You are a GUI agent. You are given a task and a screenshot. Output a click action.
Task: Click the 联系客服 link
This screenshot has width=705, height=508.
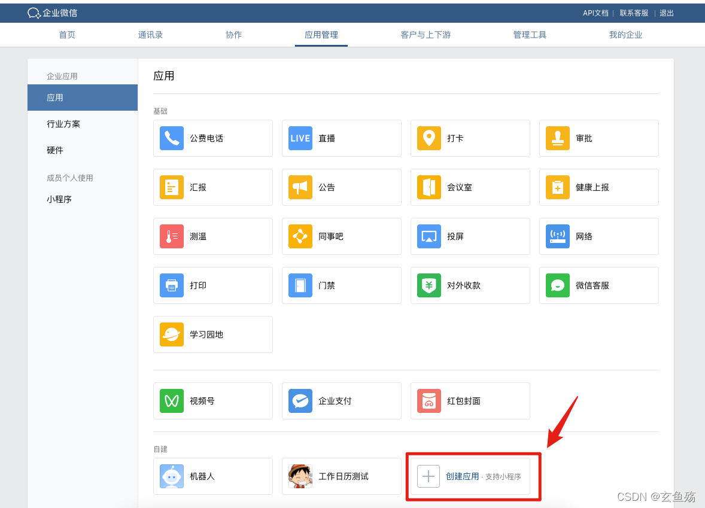pos(634,13)
